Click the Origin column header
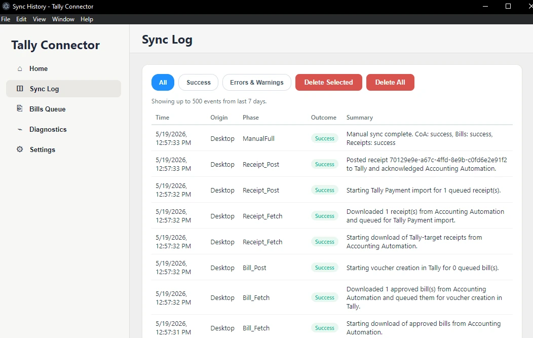This screenshot has height=338, width=533. pos(219,118)
